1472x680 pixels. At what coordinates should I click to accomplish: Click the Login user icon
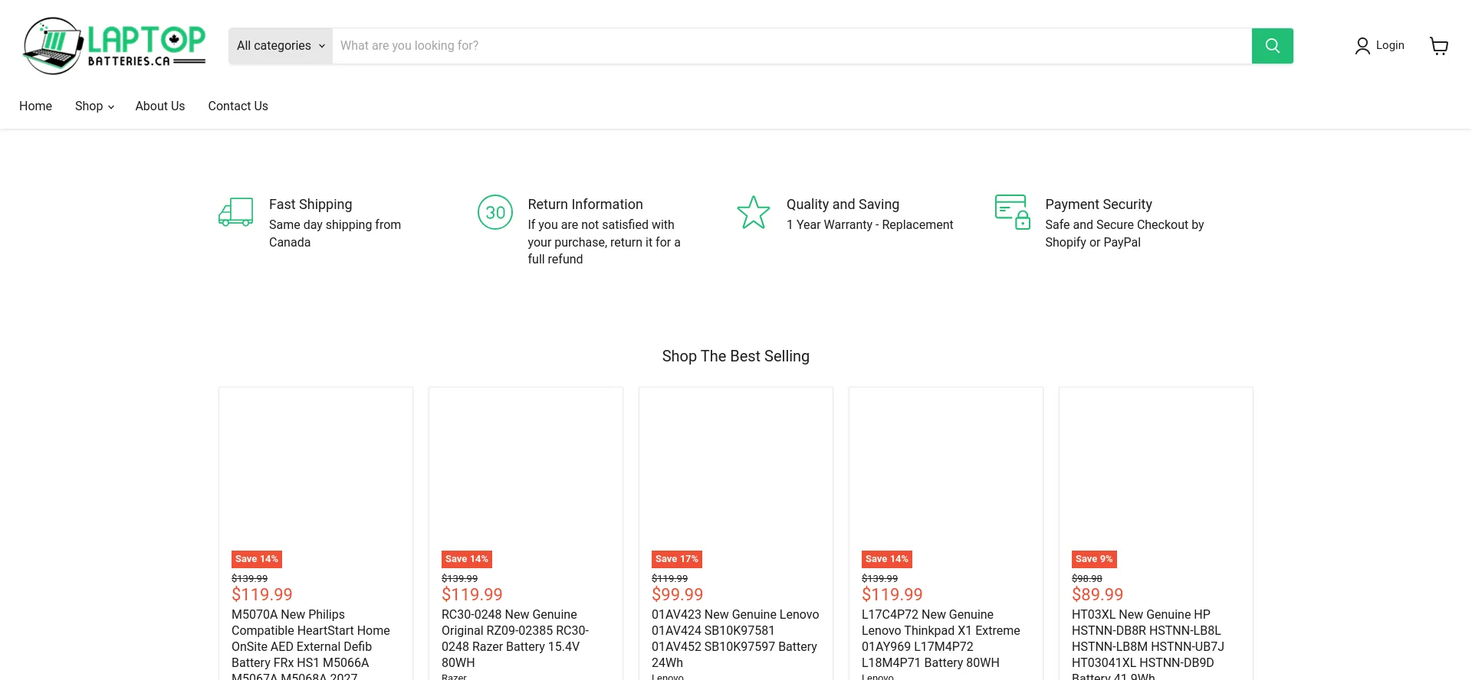[x=1362, y=46]
